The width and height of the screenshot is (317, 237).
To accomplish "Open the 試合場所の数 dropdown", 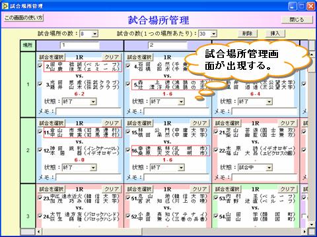I will 95,34.
